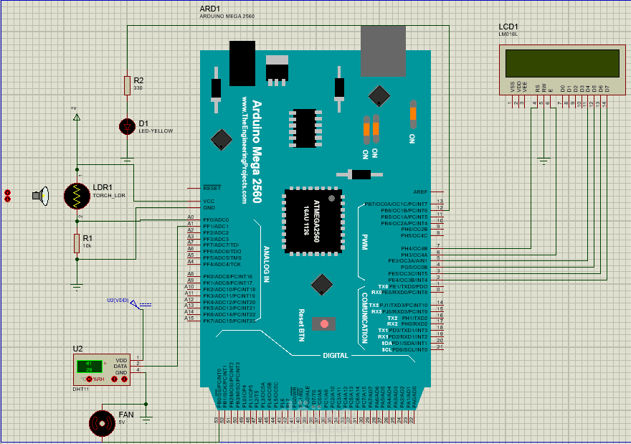This screenshot has width=631, height=444.
Task: Move torch away with lower red arrow
Action: pyautogui.click(x=7, y=199)
